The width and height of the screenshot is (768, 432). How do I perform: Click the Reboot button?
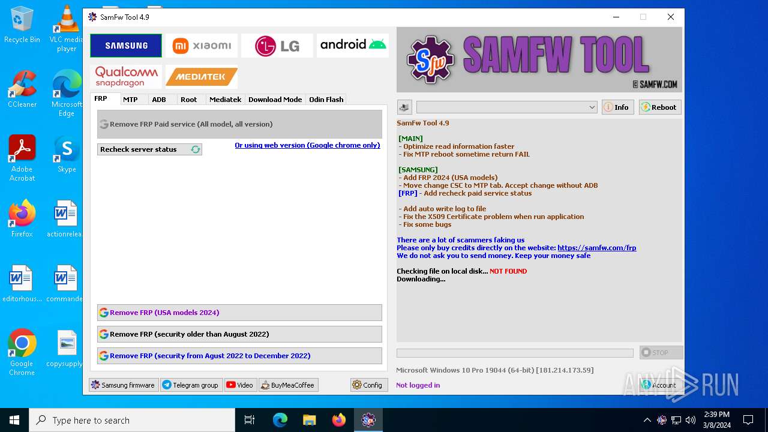[x=660, y=107]
